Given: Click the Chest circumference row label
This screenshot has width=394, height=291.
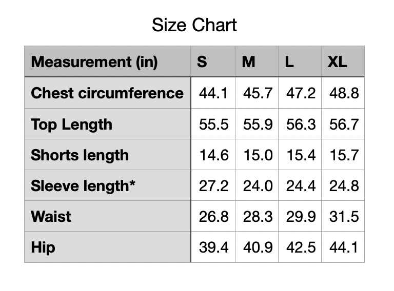Looking at the screenshot, I should (108, 93).
